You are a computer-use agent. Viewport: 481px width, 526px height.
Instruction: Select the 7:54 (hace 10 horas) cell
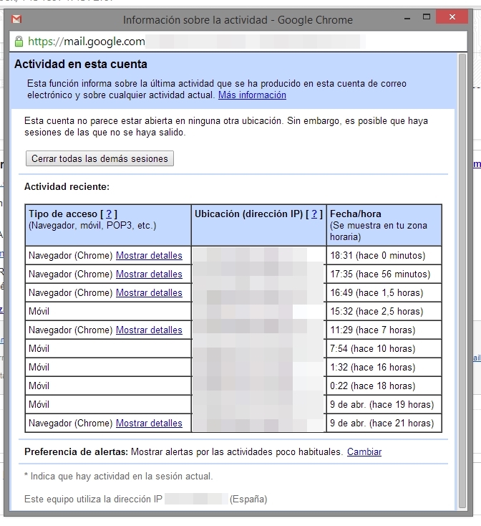click(384, 349)
